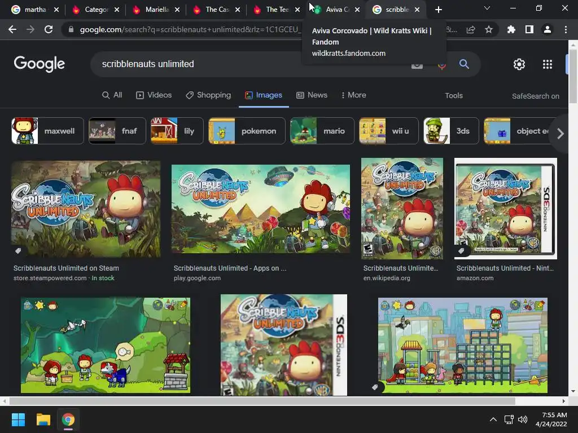Open Scribblenauts Unlimited Apps on play.google.com

coord(230,268)
